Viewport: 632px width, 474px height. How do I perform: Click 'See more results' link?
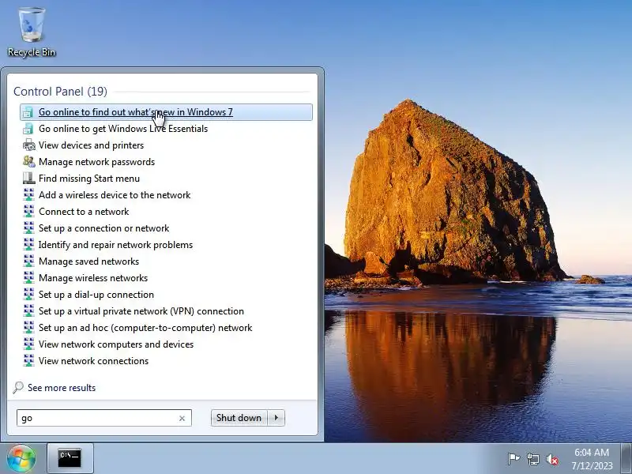click(x=62, y=388)
